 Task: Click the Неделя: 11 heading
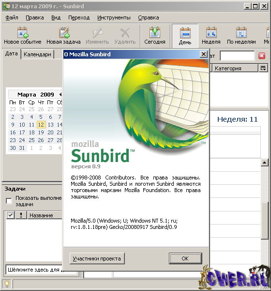click(x=237, y=119)
